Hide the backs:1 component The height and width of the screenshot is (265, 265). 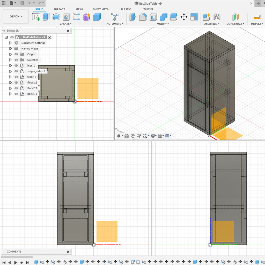click(16, 94)
